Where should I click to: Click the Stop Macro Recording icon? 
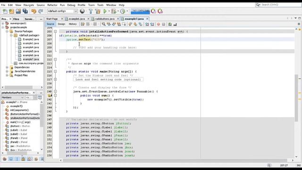pos(164,24)
